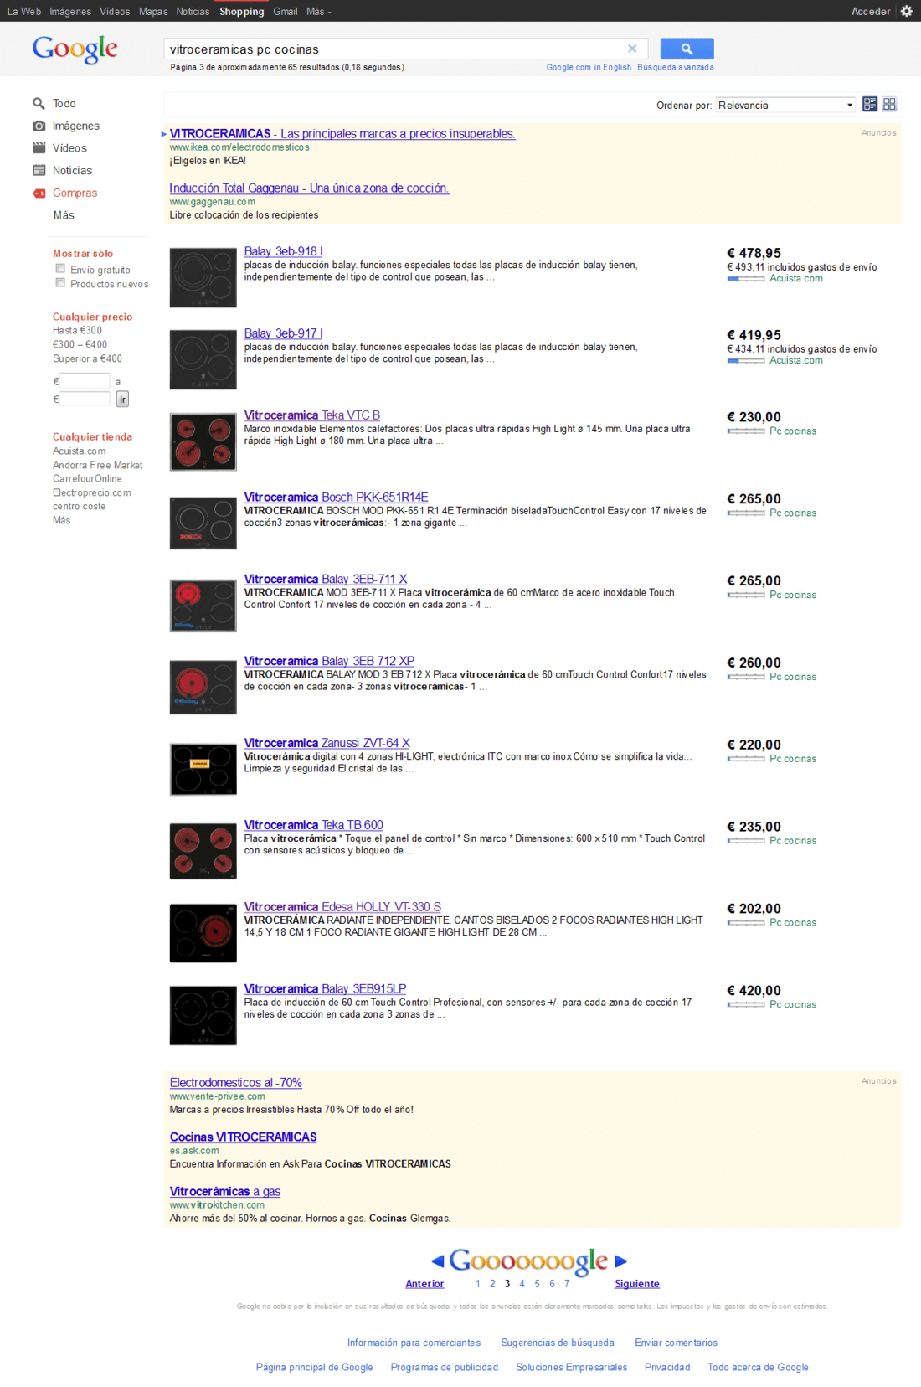Open the VITROCERAMICAS IKEA ad link
921x1387 pixels.
pyautogui.click(x=342, y=133)
